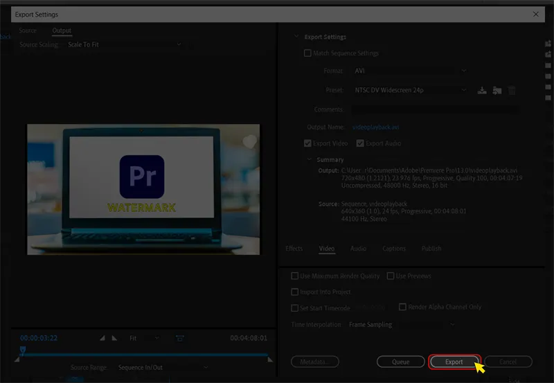Screen dimensions: 554x383
Task: Click the Set In Point marker icon
Action: 103,338
